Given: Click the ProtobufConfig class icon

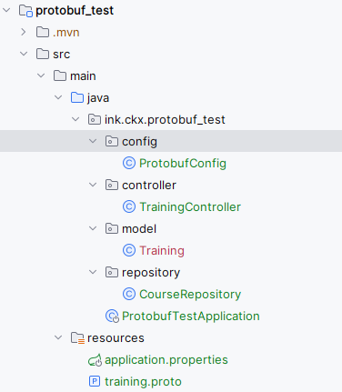Looking at the screenshot, I should pos(129,163).
